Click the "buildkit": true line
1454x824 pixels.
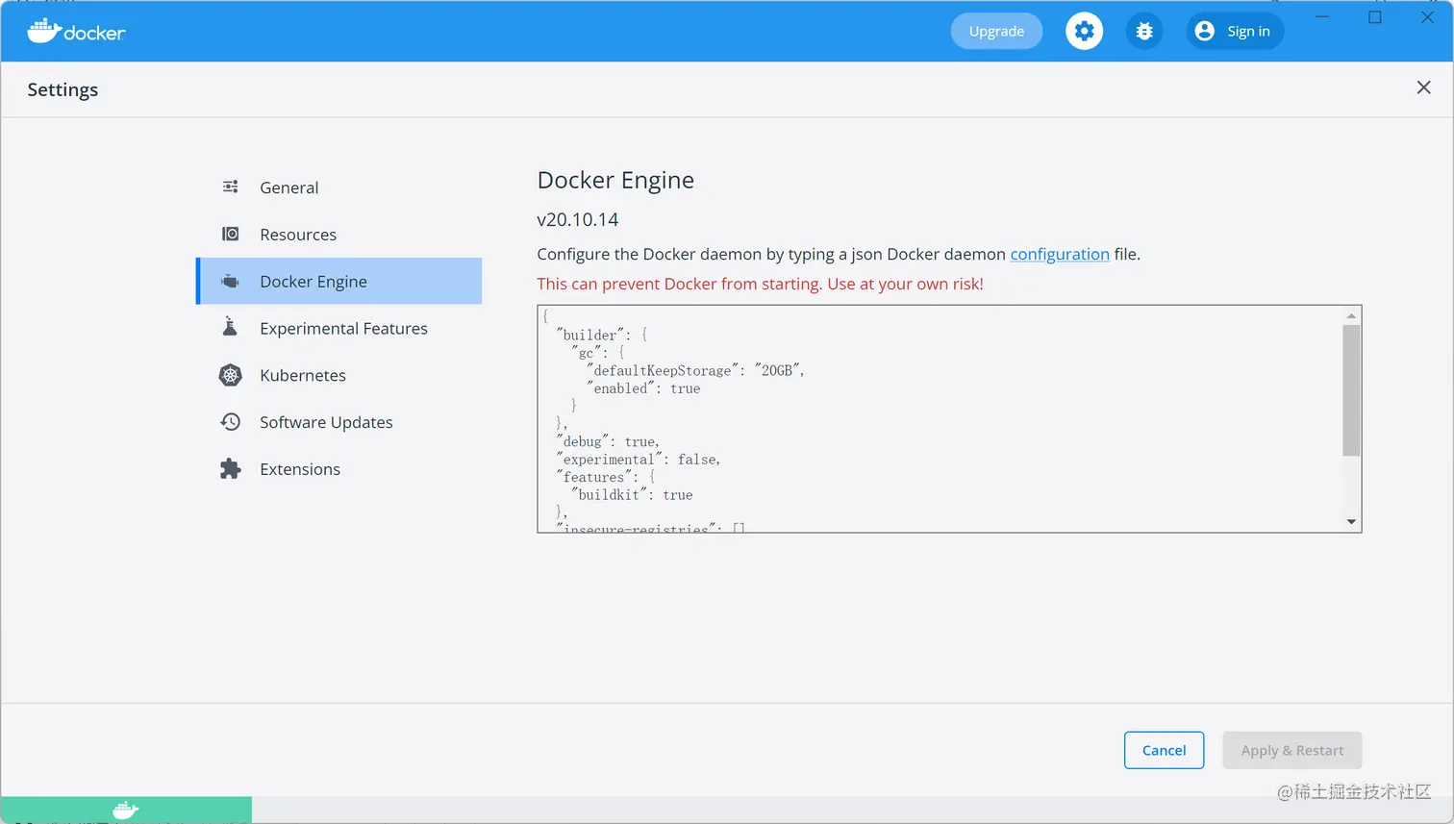point(632,495)
